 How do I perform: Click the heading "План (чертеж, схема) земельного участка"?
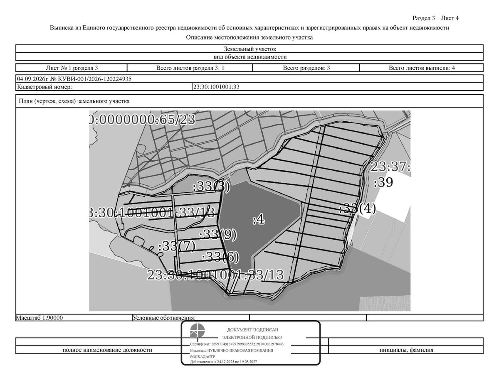[x=74, y=101]
